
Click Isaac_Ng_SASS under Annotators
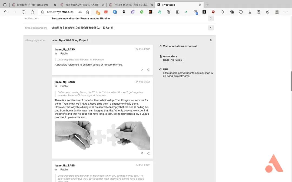pos(172,60)
